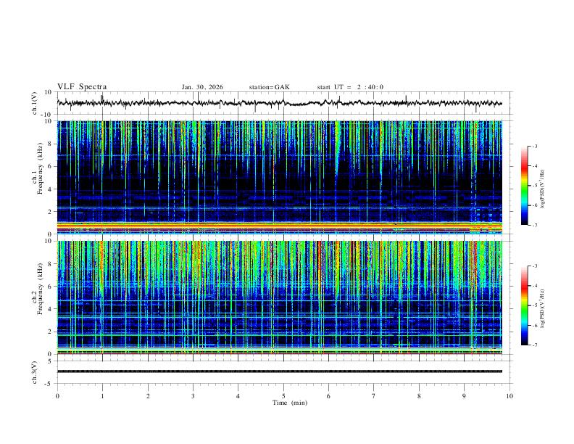The image size is (574, 444).
Task: Click time axis tick label '0'
Action: click(x=57, y=396)
